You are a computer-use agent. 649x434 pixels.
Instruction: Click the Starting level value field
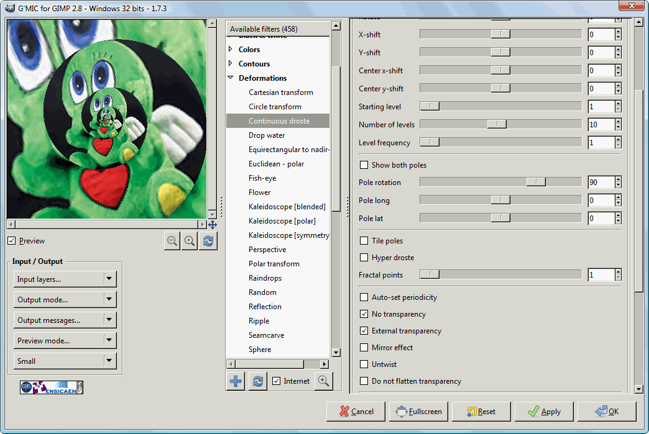click(601, 107)
